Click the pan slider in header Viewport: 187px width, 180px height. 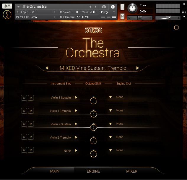pos(140,18)
